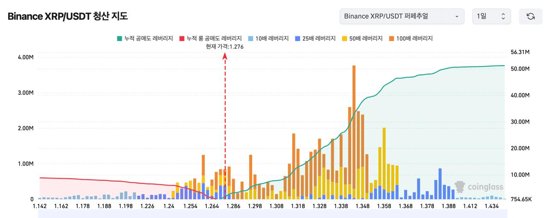Click the 1.142 price axis label
Viewport: 547px width, 218px height.
[x=40, y=206]
